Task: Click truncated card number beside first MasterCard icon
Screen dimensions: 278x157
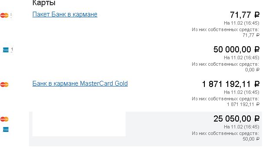Action: [x=11, y=16]
